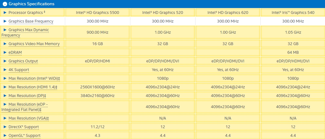Open the eDRAM definition link

(x=15, y=53)
